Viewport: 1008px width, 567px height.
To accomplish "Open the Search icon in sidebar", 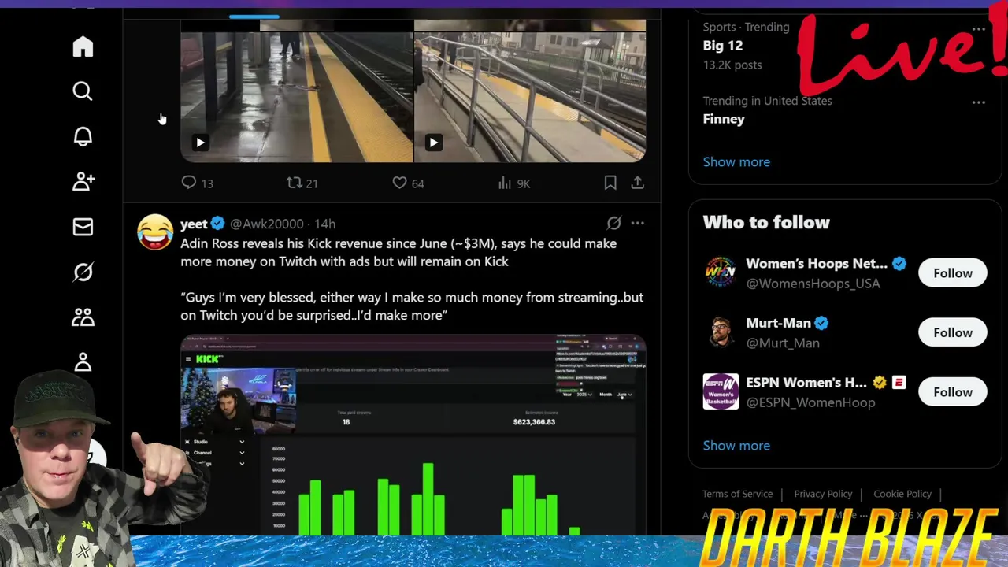I will coord(83,91).
